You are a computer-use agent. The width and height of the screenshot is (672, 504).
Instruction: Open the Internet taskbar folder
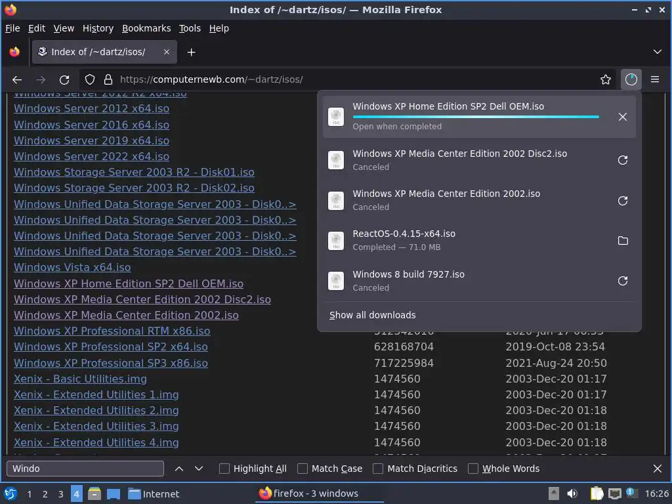coord(154,494)
